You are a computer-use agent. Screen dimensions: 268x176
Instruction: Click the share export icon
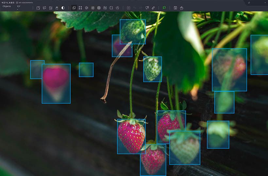(181, 8)
